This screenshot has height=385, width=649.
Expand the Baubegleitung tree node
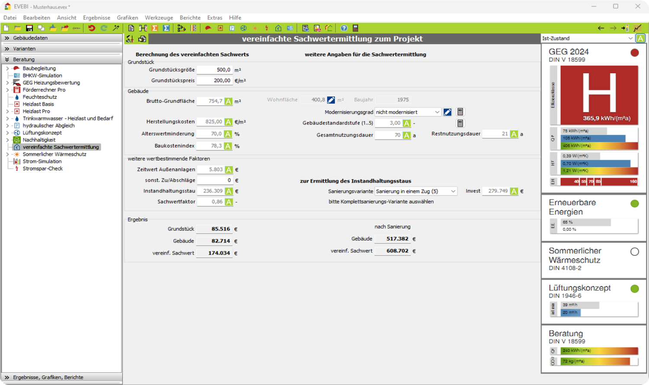[7, 68]
